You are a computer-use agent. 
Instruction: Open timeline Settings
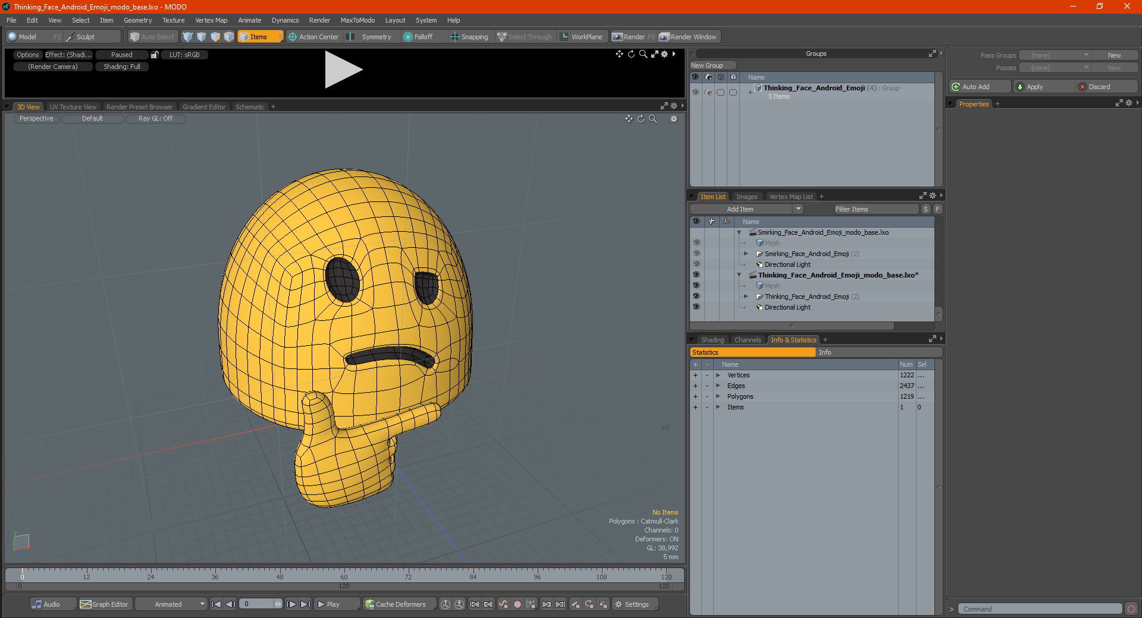click(636, 604)
